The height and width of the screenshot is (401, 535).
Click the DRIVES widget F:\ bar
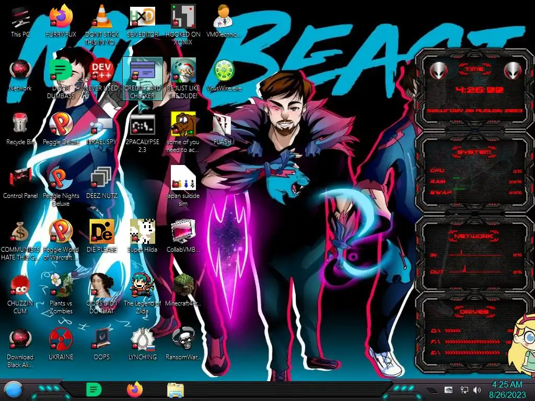[x=472, y=341]
